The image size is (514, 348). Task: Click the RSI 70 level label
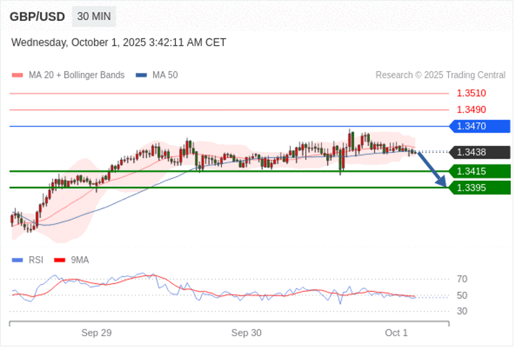pyautogui.click(x=461, y=280)
